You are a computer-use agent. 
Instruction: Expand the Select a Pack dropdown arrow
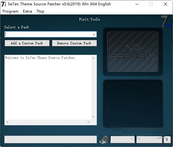[94, 34]
